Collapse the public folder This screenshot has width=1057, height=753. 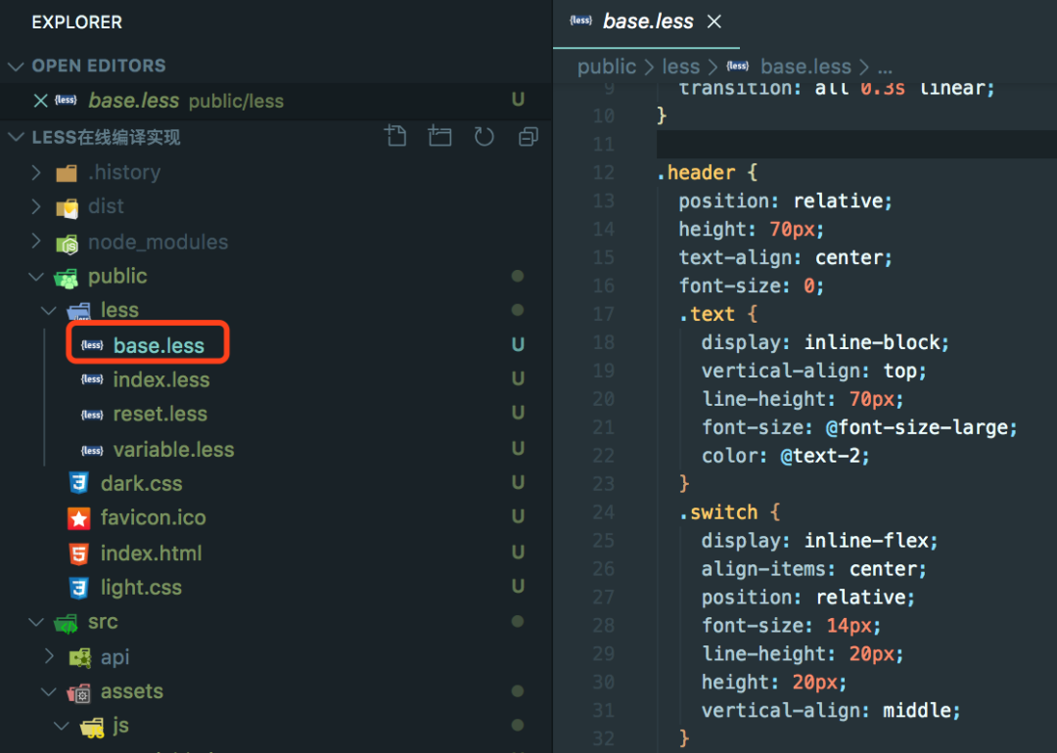pyautogui.click(x=36, y=276)
